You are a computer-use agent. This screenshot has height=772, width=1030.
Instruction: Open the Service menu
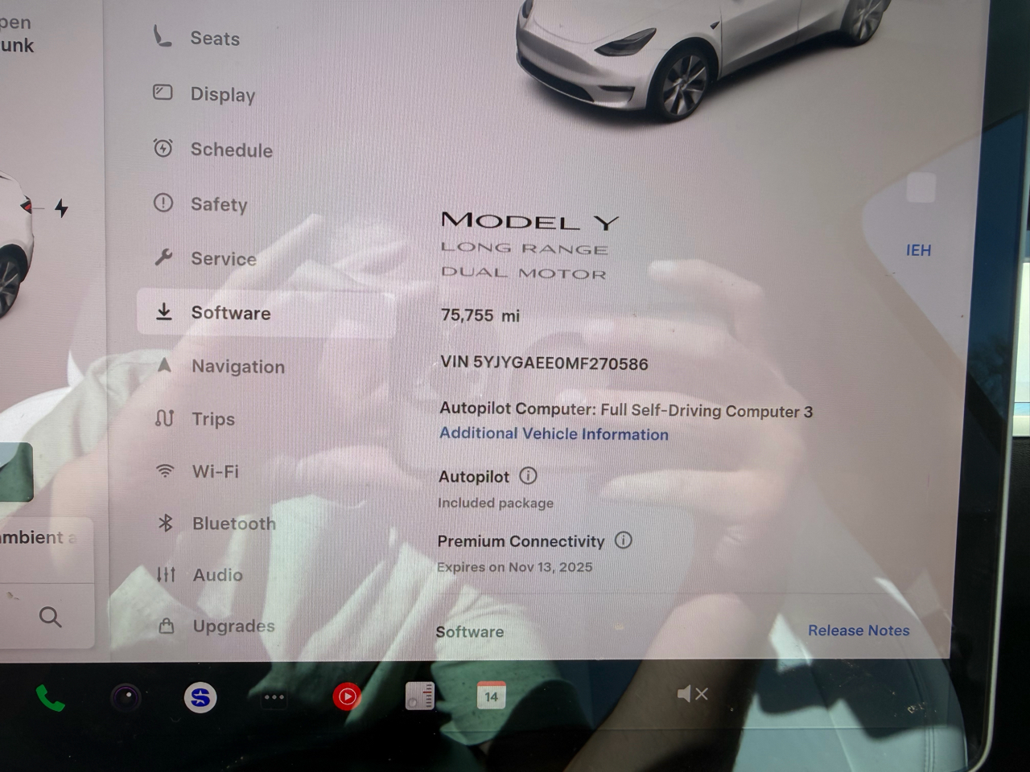pos(223,259)
